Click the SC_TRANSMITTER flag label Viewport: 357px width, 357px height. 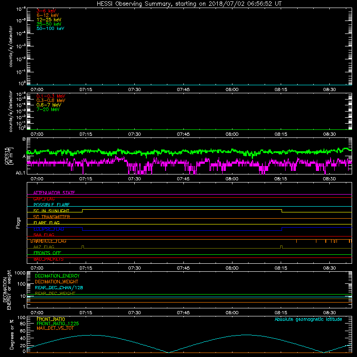51,217
